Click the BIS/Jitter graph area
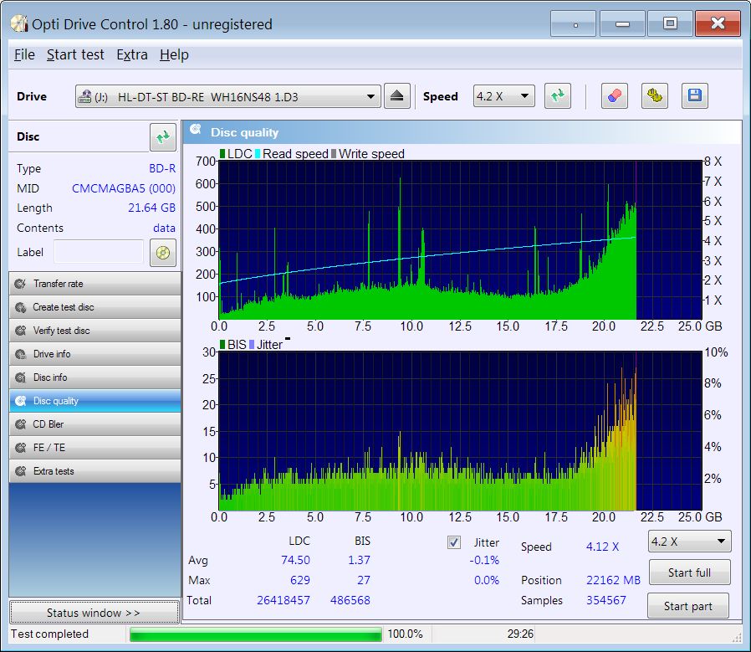 pyautogui.click(x=460, y=431)
